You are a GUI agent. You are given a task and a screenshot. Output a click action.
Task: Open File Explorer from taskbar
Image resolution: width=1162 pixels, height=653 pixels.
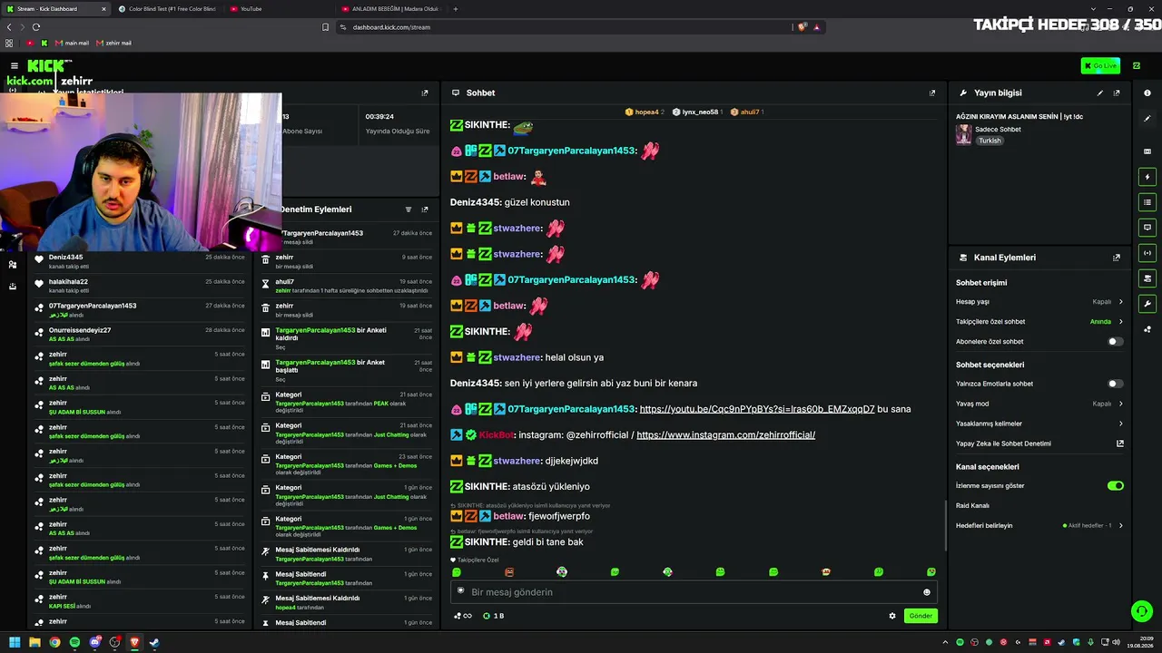point(34,643)
